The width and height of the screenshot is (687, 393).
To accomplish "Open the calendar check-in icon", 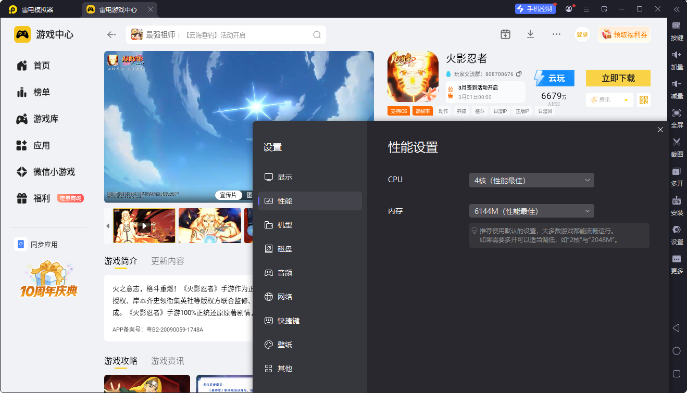I will pos(505,34).
